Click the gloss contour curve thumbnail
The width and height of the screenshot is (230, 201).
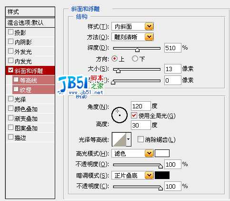(119, 139)
